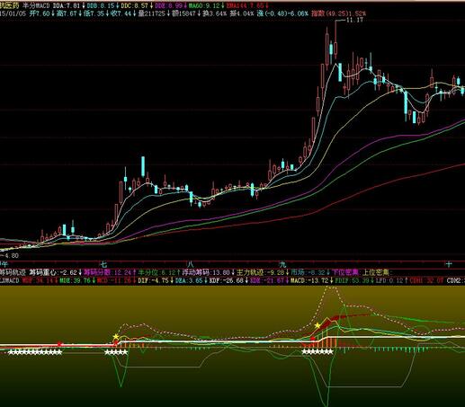Click the 九 month marker on time axis

pyautogui.click(x=282, y=264)
